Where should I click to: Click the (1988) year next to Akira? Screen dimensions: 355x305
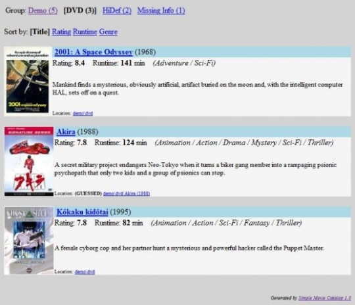point(87,131)
